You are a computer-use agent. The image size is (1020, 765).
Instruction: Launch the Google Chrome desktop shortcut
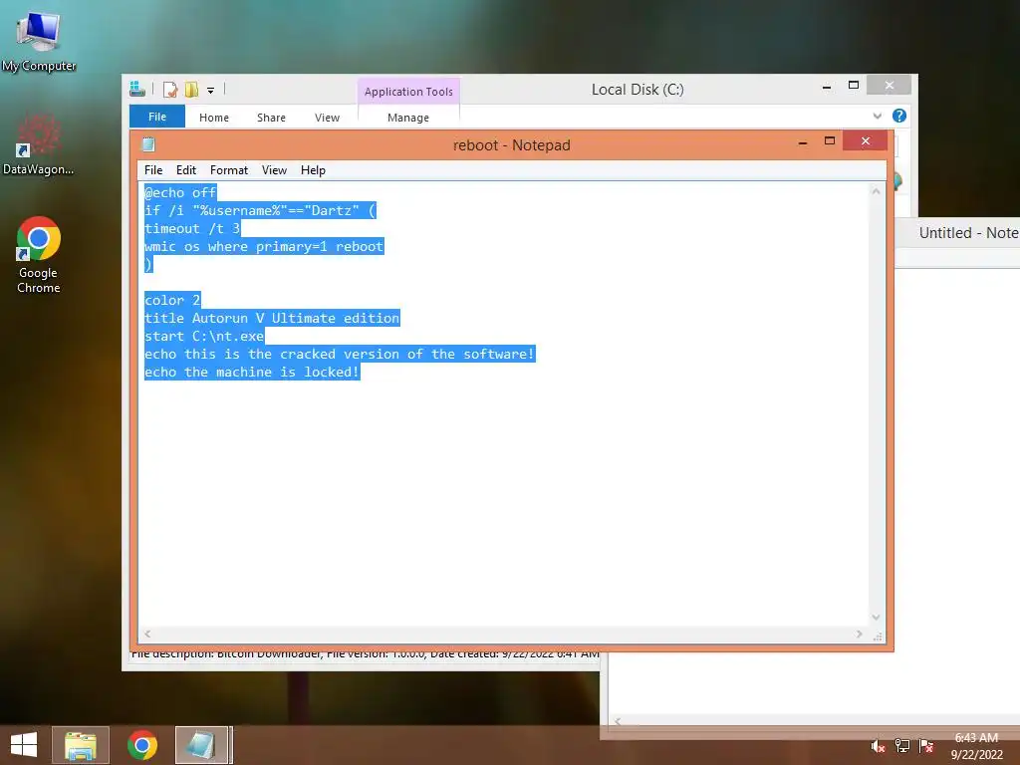pyautogui.click(x=39, y=254)
